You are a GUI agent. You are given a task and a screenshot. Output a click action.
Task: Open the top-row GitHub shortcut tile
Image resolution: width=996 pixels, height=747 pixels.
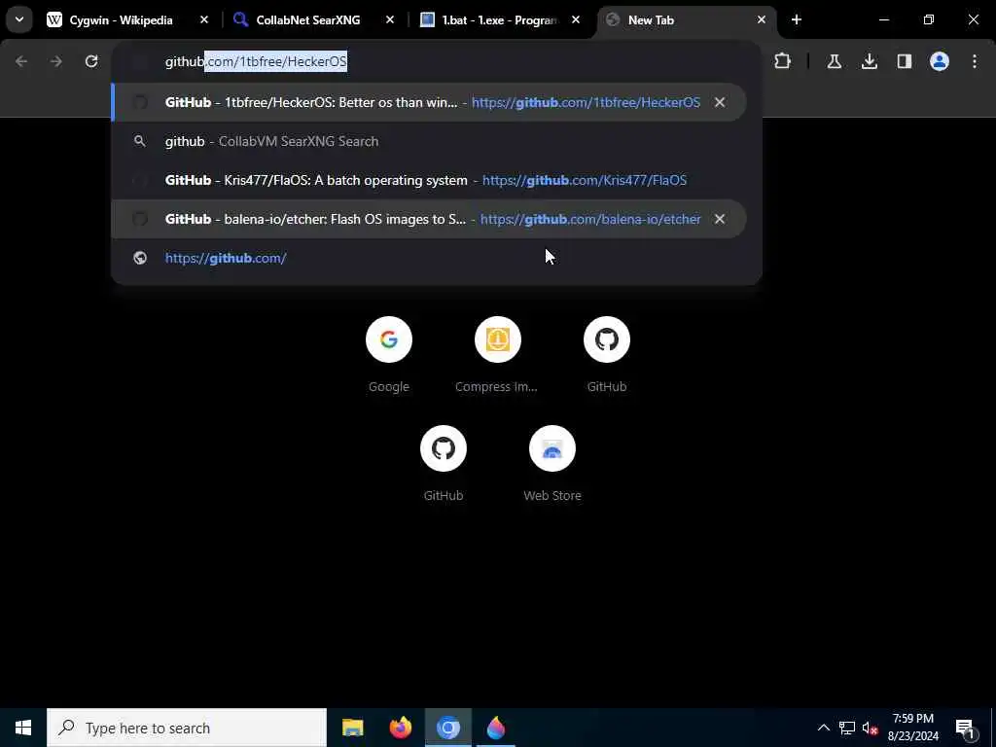[x=607, y=355]
